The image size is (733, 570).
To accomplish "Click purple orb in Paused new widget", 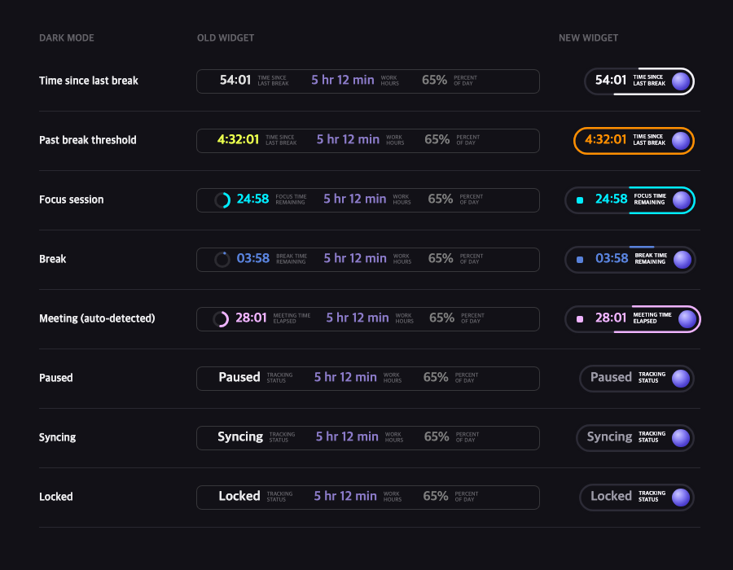I will (681, 379).
